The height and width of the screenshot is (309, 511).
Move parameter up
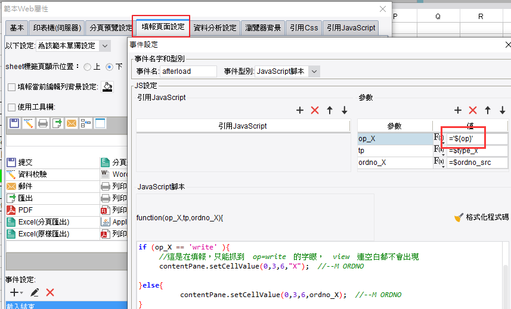488,110
